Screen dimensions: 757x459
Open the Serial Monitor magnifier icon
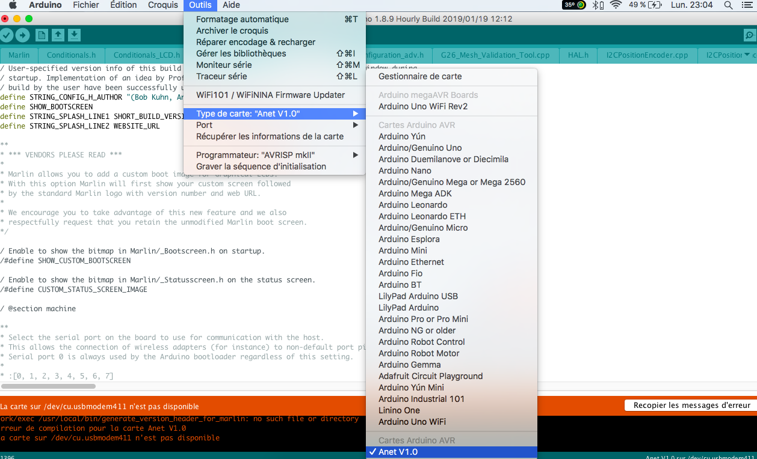[750, 35]
